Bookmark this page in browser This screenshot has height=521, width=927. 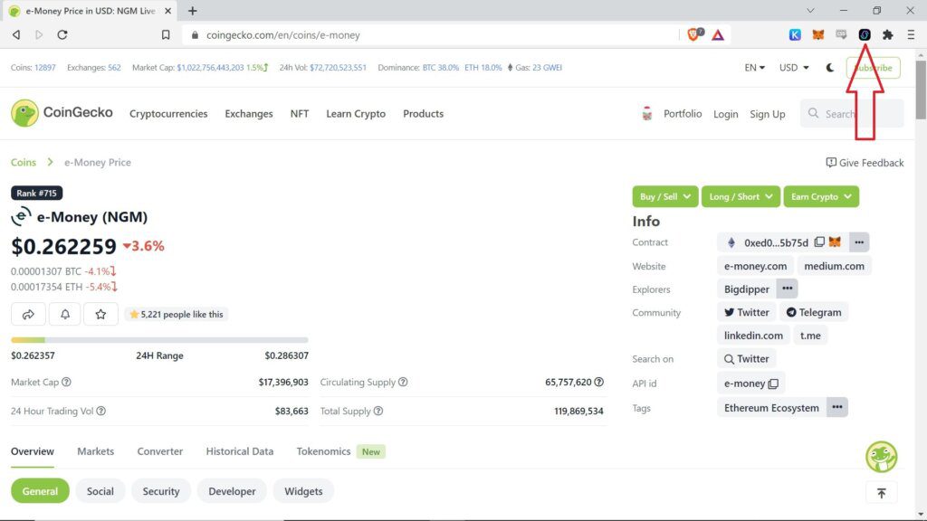click(166, 35)
